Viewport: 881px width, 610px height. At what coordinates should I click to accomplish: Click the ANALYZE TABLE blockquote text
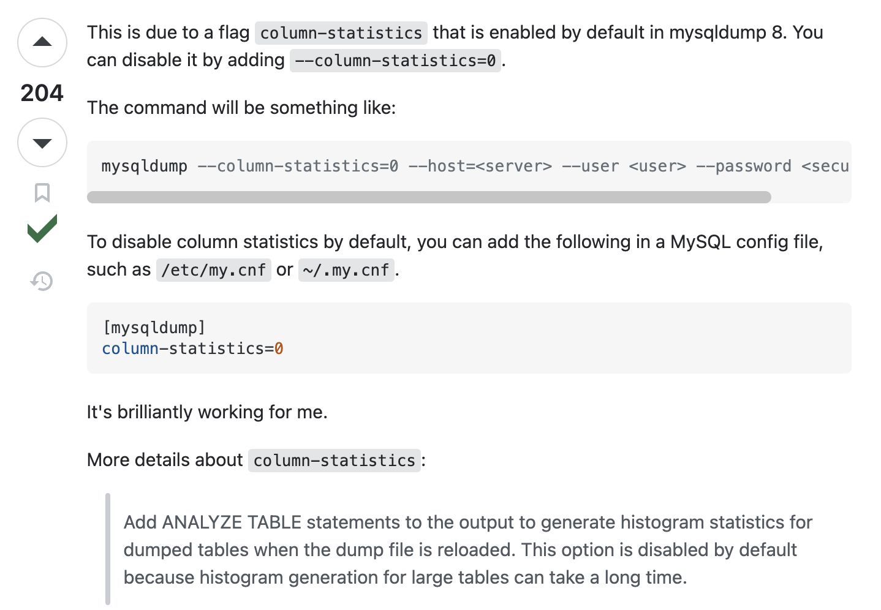[468, 550]
